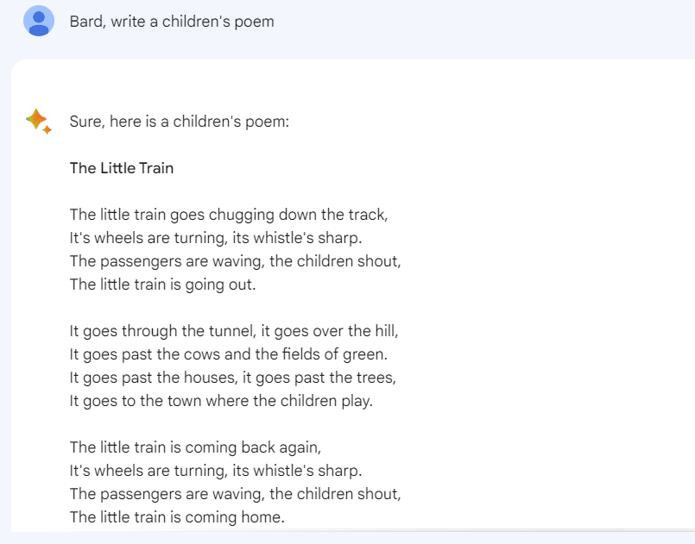The height and width of the screenshot is (544, 695).
Task: Click the line about chugging down the track
Action: click(x=223, y=214)
